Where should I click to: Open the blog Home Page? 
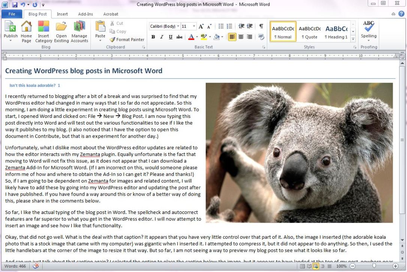[x=26, y=31]
